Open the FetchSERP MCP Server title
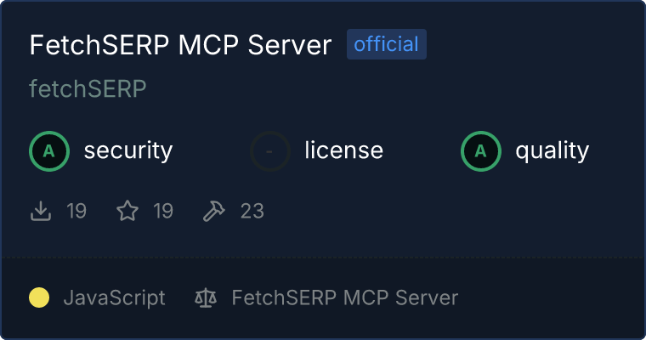Image resolution: width=646 pixels, height=340 pixels. pos(180,44)
